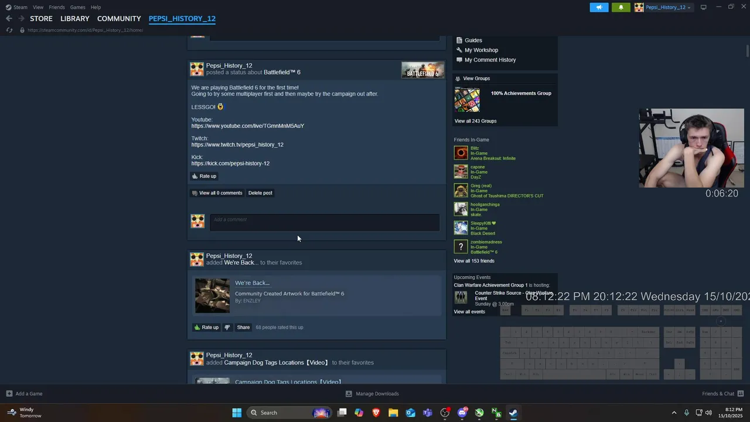Screen dimensions: 750x422
Task: Open the Friends menu
Action: 57,7
